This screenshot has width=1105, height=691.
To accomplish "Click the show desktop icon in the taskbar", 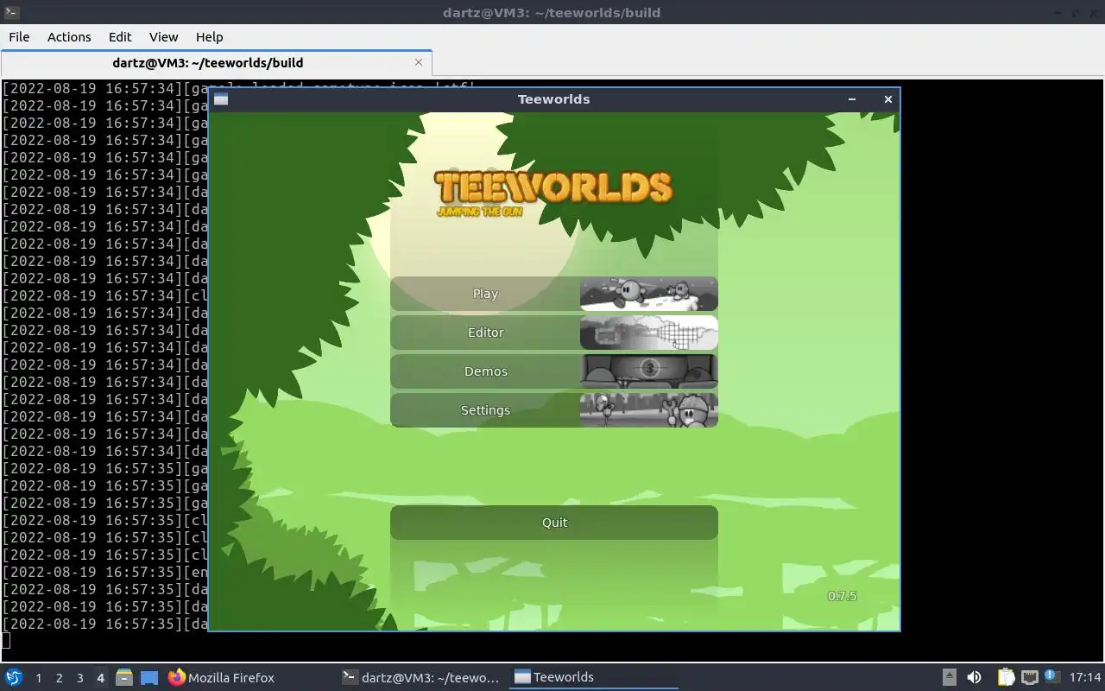I will point(149,677).
